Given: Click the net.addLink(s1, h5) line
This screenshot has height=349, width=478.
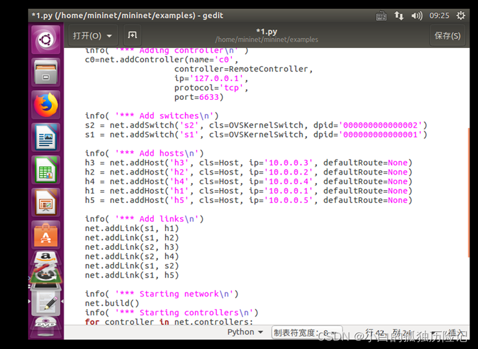Looking at the screenshot, I should [x=132, y=276].
